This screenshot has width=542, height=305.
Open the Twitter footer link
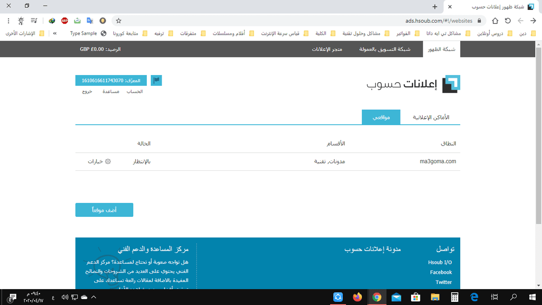point(444,282)
